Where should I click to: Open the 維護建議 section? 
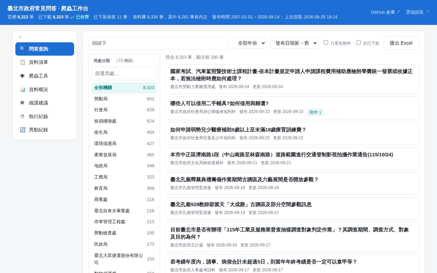click(45, 103)
